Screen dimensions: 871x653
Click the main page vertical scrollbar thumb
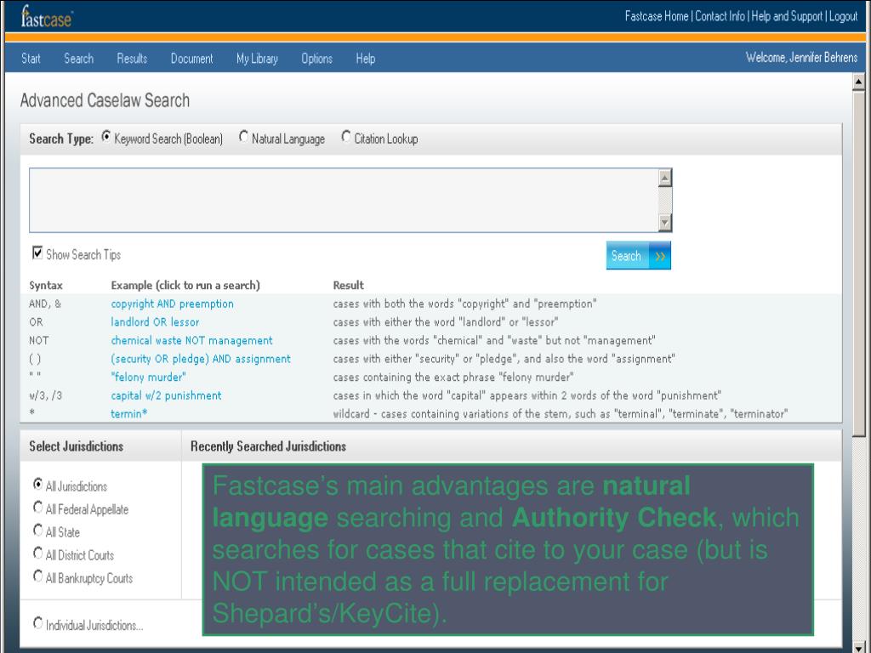(x=858, y=264)
